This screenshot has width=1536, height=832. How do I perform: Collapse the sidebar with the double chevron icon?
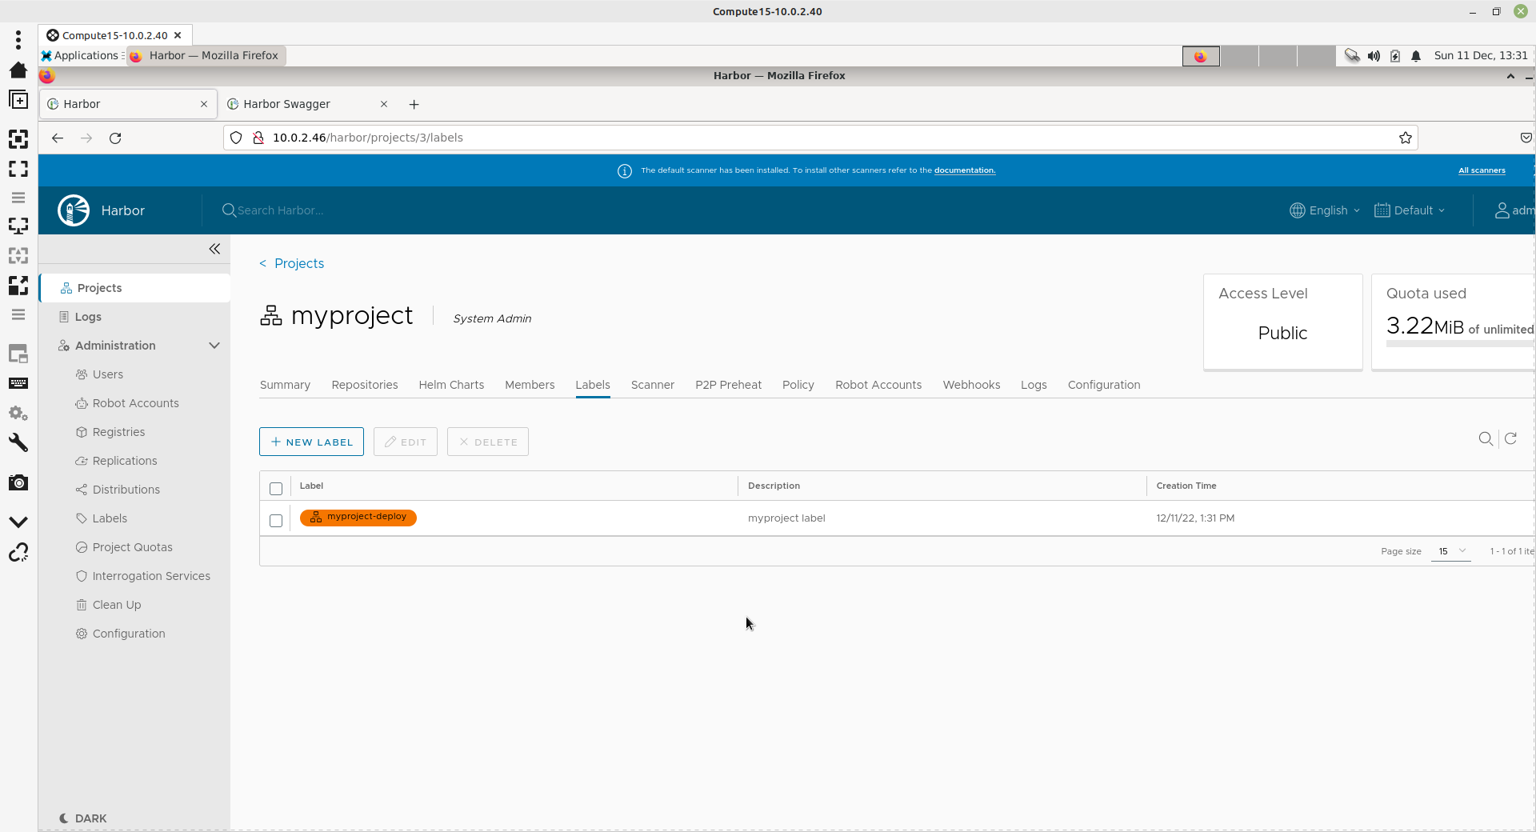click(214, 249)
